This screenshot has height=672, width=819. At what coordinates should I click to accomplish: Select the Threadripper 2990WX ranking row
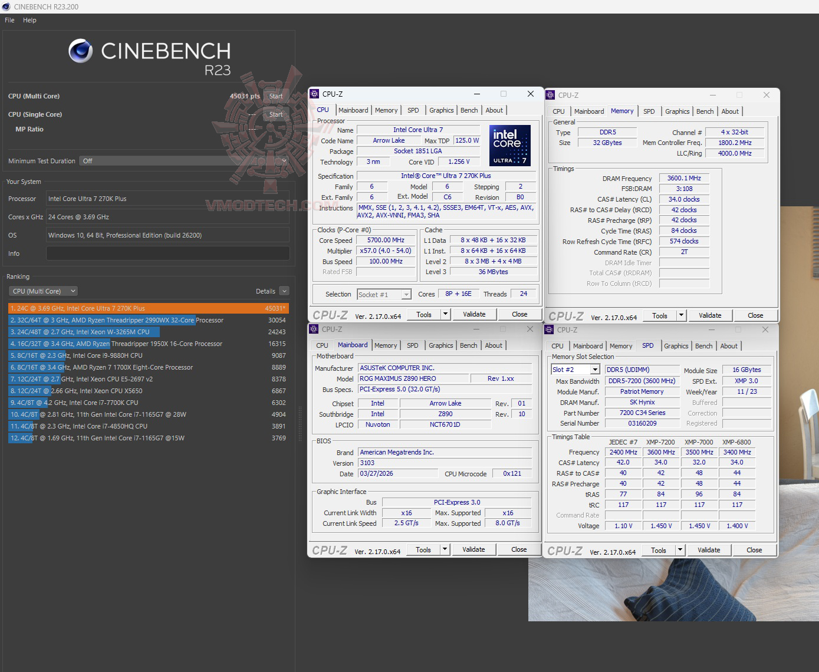tap(149, 320)
